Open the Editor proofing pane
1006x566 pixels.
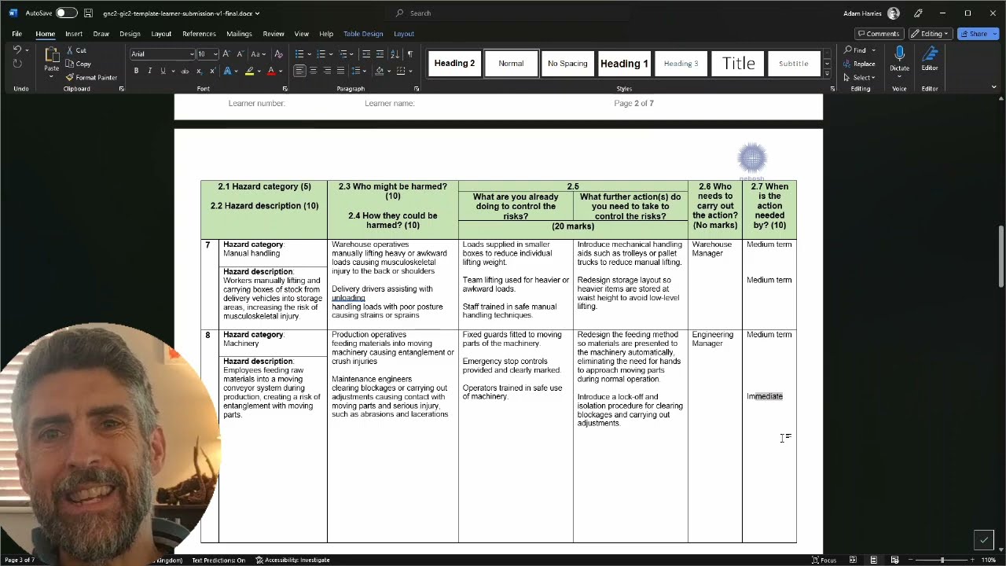click(930, 58)
